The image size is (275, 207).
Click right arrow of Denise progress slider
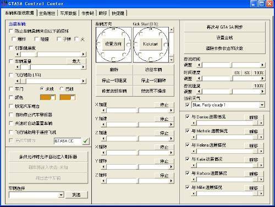click(x=261, y=123)
